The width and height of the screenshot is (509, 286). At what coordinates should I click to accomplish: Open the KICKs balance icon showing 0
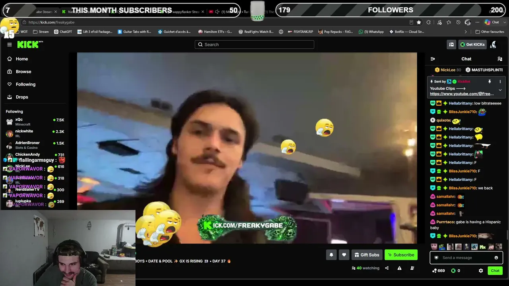tap(455, 271)
